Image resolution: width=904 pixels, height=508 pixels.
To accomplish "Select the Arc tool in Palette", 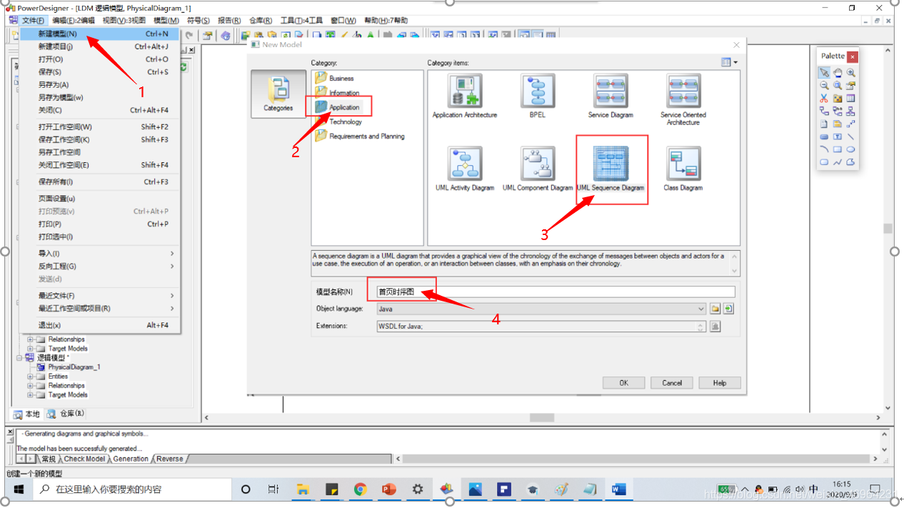I will [x=824, y=149].
